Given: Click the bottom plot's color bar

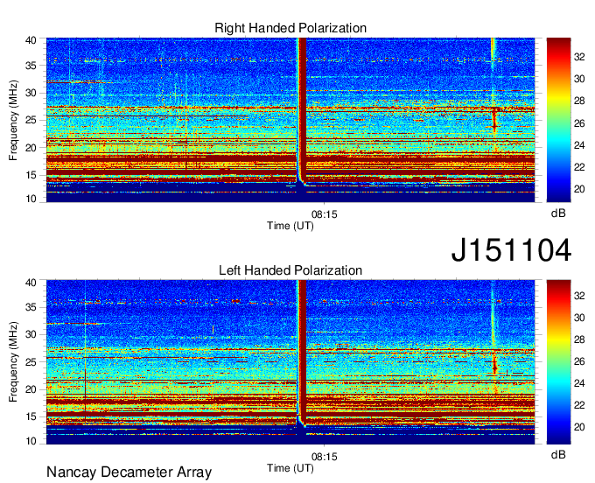Looking at the screenshot, I should tap(558, 361).
